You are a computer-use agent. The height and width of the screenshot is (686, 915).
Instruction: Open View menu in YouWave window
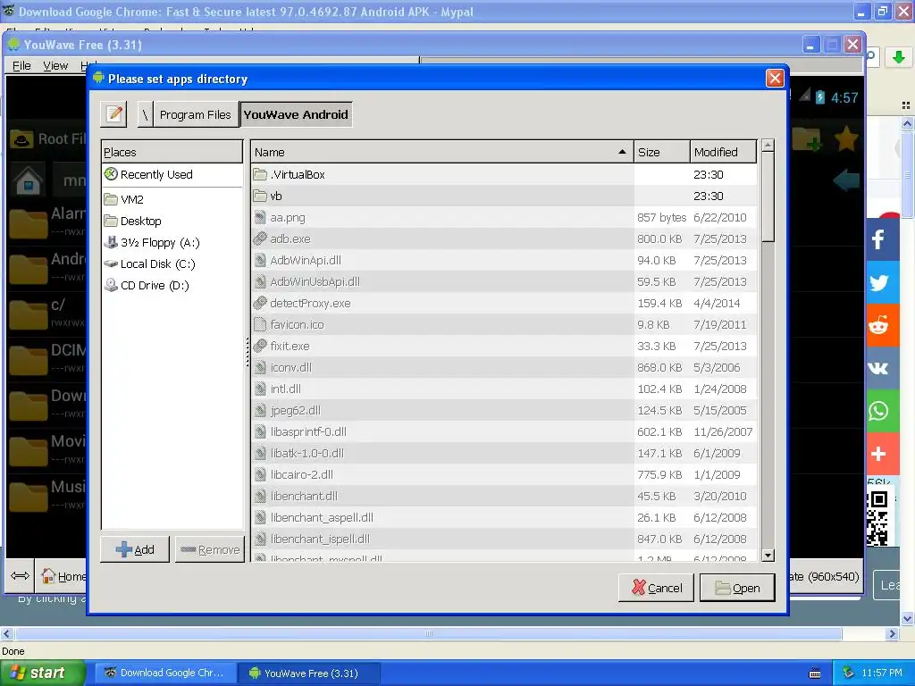tap(55, 65)
